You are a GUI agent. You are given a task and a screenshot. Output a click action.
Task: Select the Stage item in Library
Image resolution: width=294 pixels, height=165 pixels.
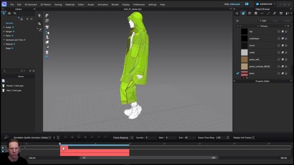click(8, 48)
